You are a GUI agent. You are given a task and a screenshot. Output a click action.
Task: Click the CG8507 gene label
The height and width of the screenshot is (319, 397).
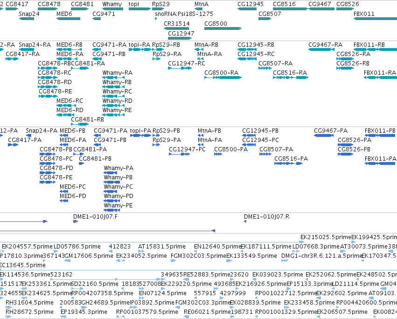point(270,14)
